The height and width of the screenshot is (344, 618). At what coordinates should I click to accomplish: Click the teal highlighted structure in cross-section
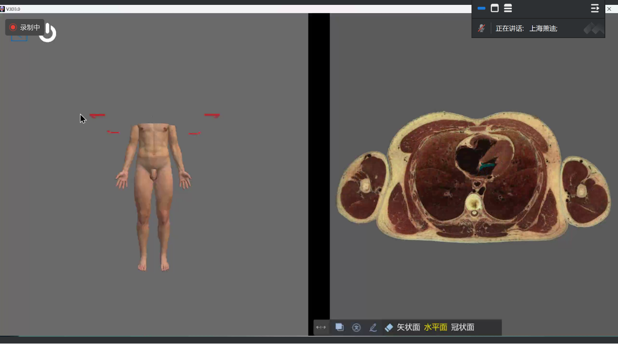[485, 167]
